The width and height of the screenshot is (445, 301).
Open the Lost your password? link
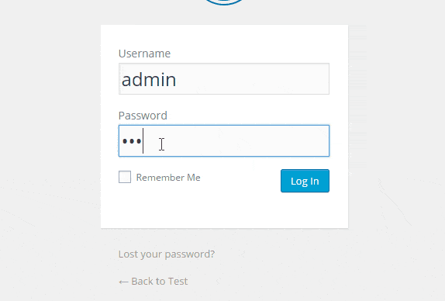click(x=167, y=254)
